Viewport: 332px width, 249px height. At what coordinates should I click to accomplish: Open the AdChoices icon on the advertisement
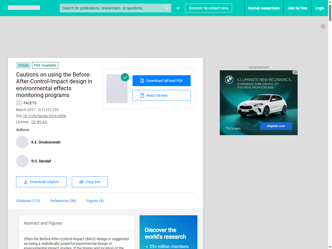[x=295, y=73]
